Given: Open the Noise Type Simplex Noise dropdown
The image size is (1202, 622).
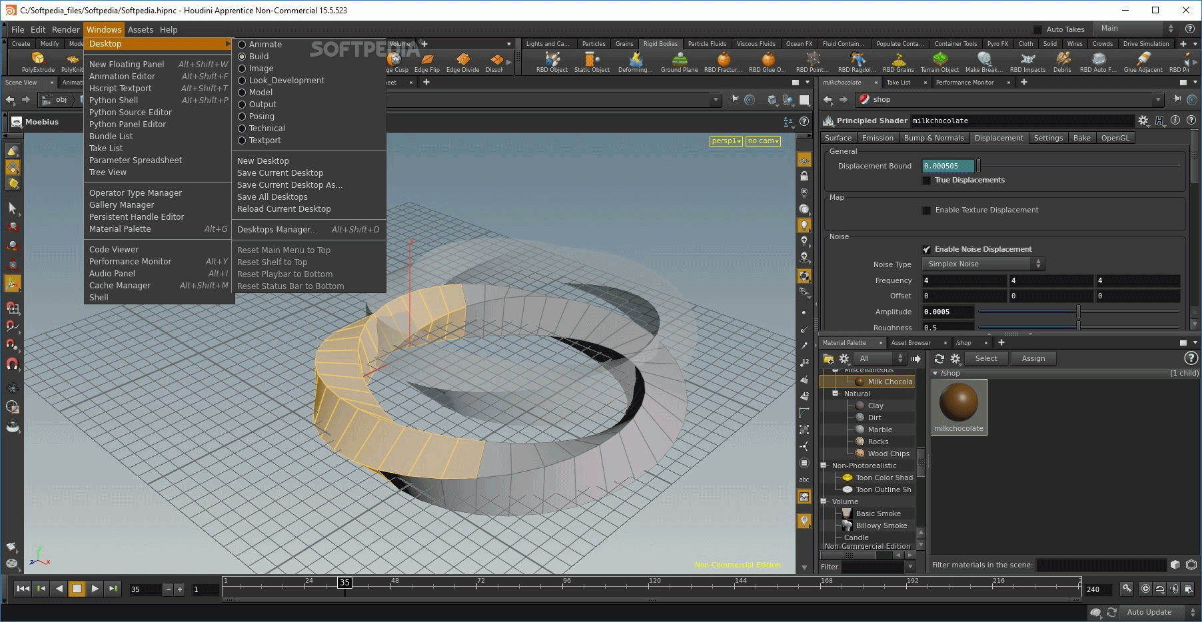Looking at the screenshot, I should click(x=983, y=264).
